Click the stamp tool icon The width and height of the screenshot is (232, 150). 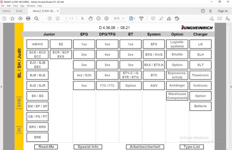(x=177, y=19)
